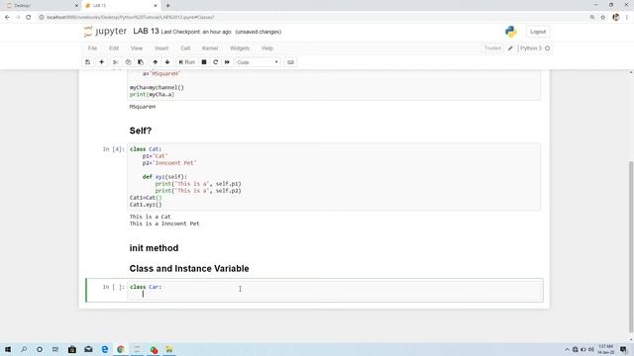Reload the current page

(x=29, y=18)
